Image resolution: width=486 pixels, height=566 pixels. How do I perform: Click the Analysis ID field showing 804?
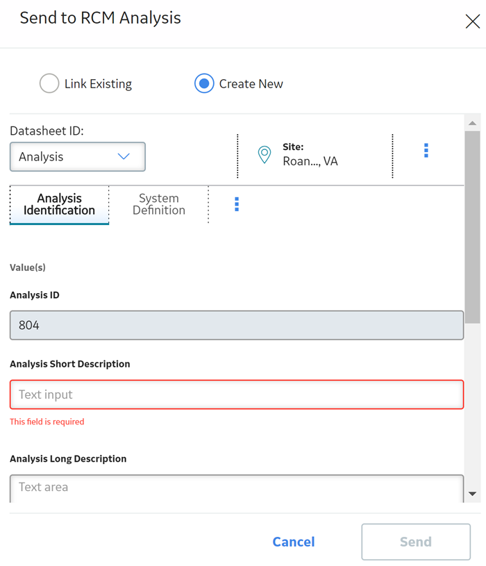pos(237,325)
